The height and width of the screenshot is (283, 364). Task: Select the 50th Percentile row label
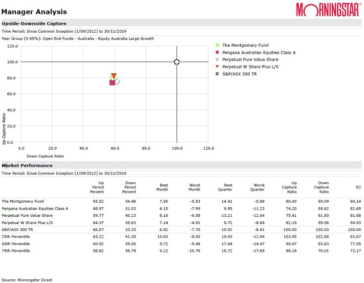pyautogui.click(x=16, y=244)
